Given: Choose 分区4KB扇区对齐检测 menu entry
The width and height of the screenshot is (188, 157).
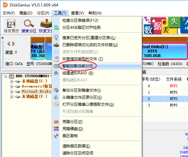Looking at the screenshot, I should point(97,28).
